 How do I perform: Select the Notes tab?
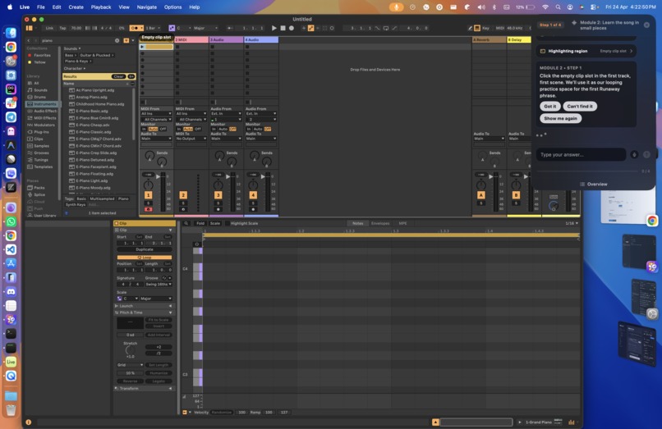click(x=357, y=223)
